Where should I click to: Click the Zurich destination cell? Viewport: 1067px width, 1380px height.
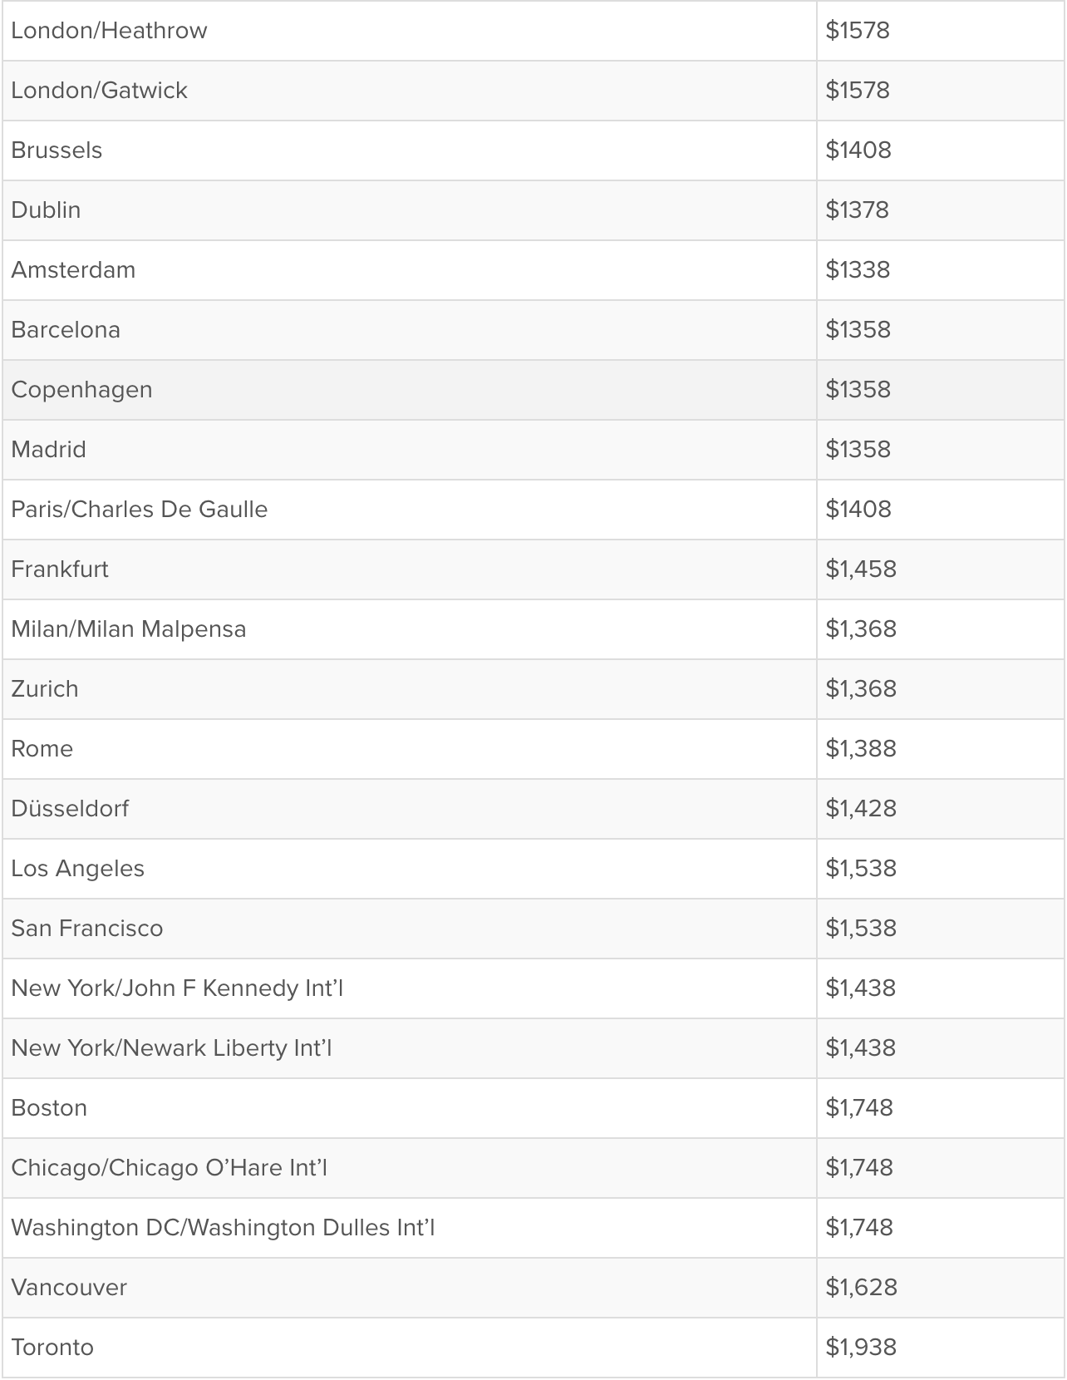pyautogui.click(x=45, y=689)
